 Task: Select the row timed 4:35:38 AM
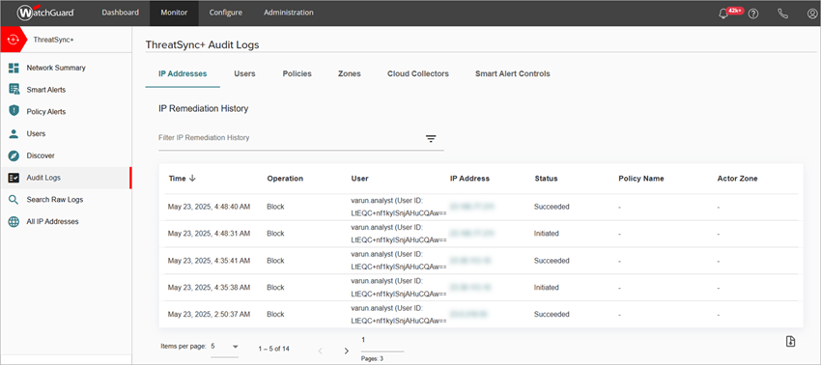[x=481, y=288]
